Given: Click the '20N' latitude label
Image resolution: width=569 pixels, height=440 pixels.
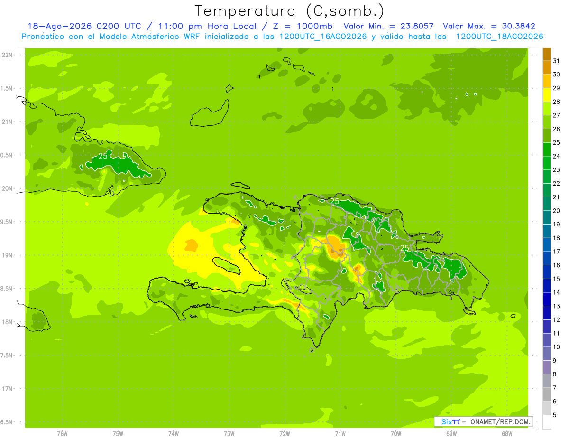Looking at the screenshot, I should coord(7,188).
